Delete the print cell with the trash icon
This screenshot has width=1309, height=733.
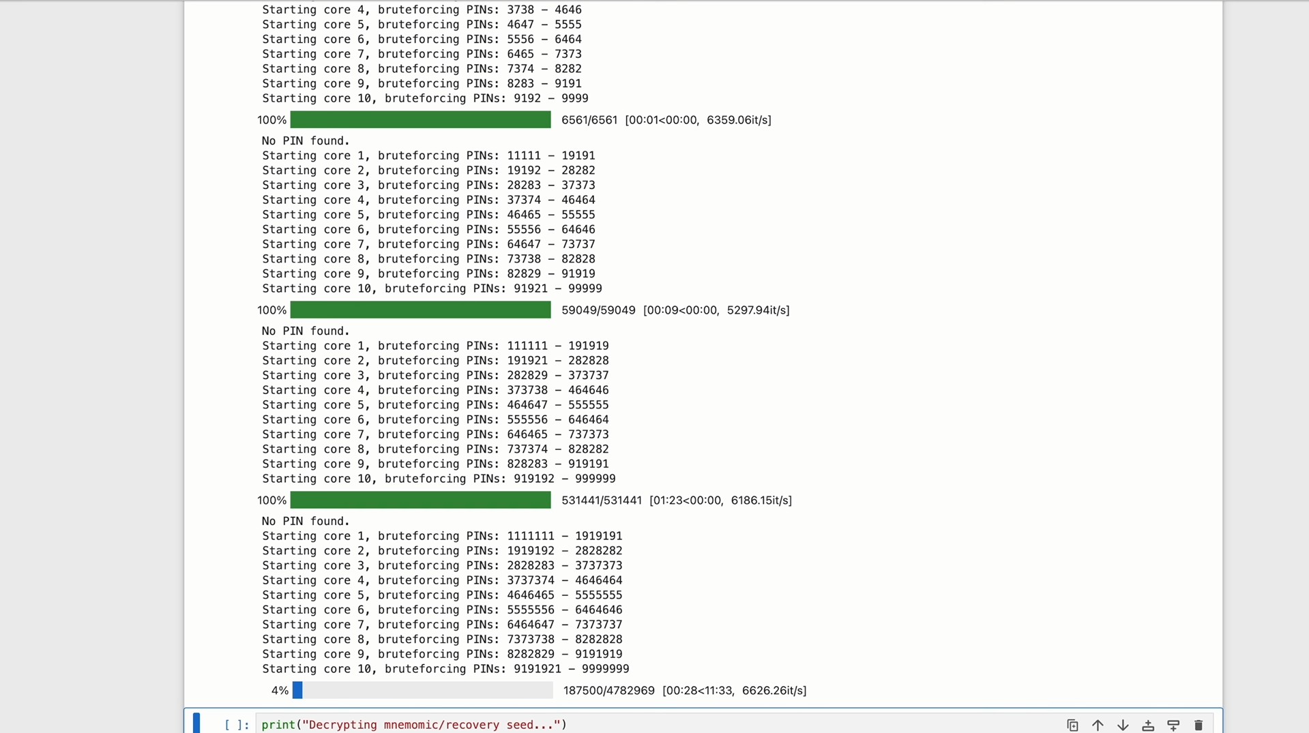tap(1198, 725)
